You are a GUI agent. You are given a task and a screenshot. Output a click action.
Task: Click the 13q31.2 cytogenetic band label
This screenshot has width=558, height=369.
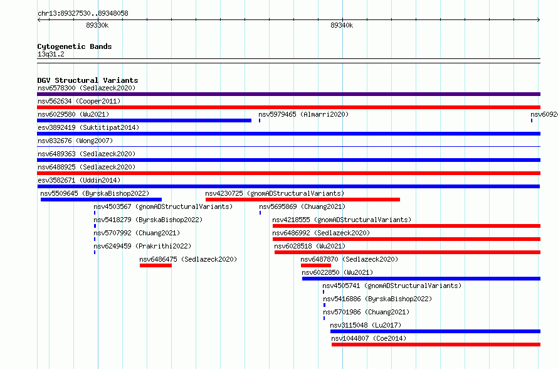click(51, 54)
